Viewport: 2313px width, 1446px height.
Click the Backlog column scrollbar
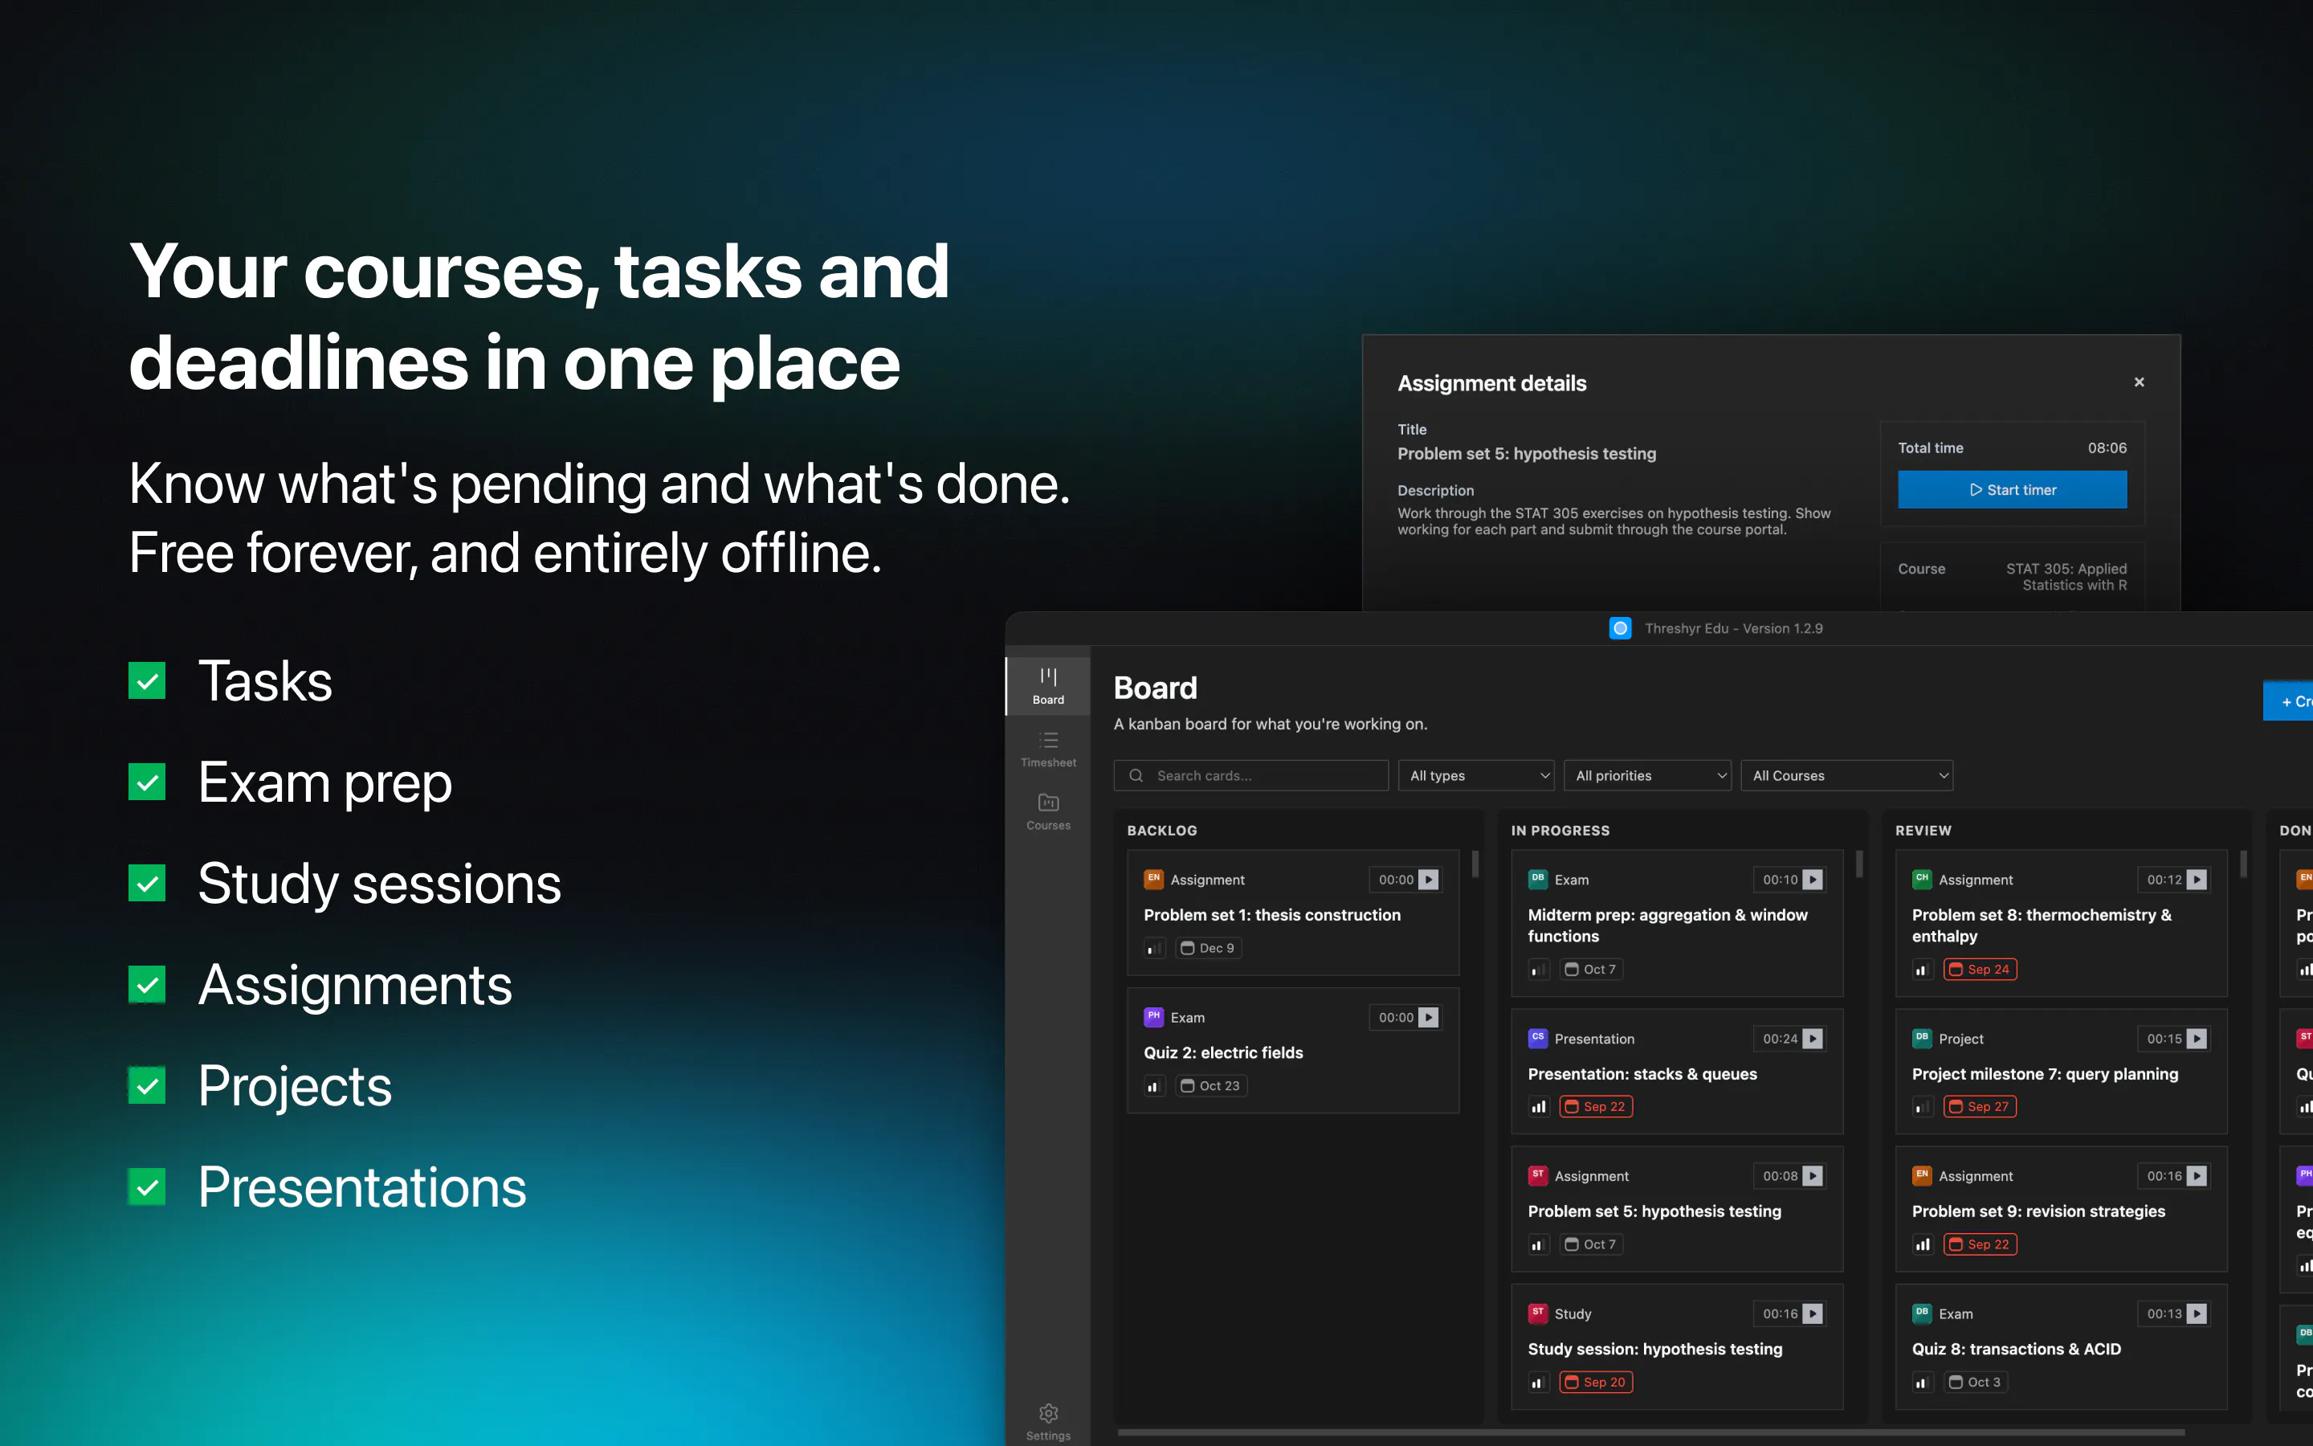point(1475,864)
